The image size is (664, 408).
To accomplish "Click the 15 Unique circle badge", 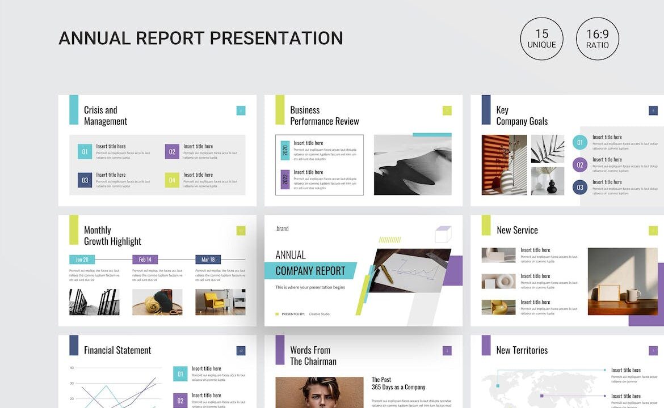I will tap(541, 39).
